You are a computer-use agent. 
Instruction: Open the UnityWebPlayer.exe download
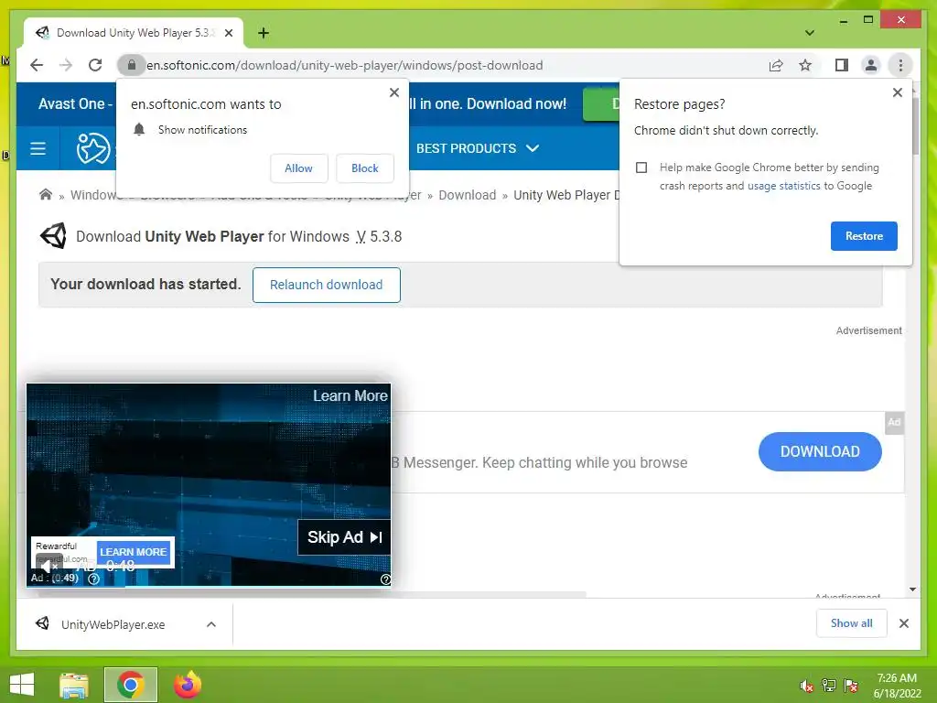pyautogui.click(x=113, y=624)
